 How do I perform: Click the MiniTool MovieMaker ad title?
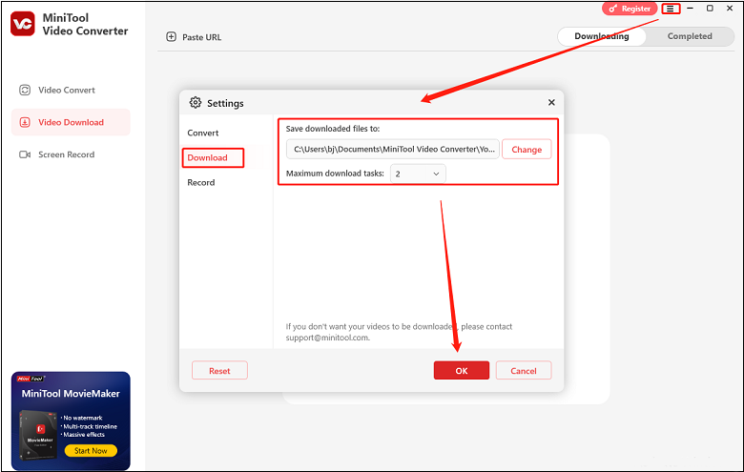[71, 393]
